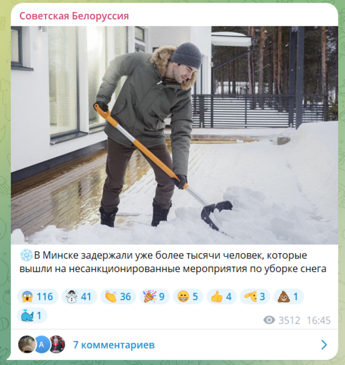Image resolution: width=345 pixels, height=365 pixels.
Task: Open the photo of man shoveling snow
Action: tap(174, 135)
